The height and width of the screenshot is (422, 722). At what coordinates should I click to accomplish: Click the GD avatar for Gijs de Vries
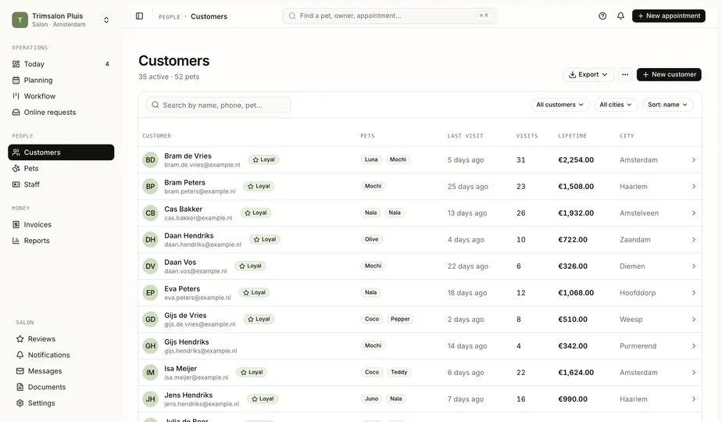click(150, 320)
